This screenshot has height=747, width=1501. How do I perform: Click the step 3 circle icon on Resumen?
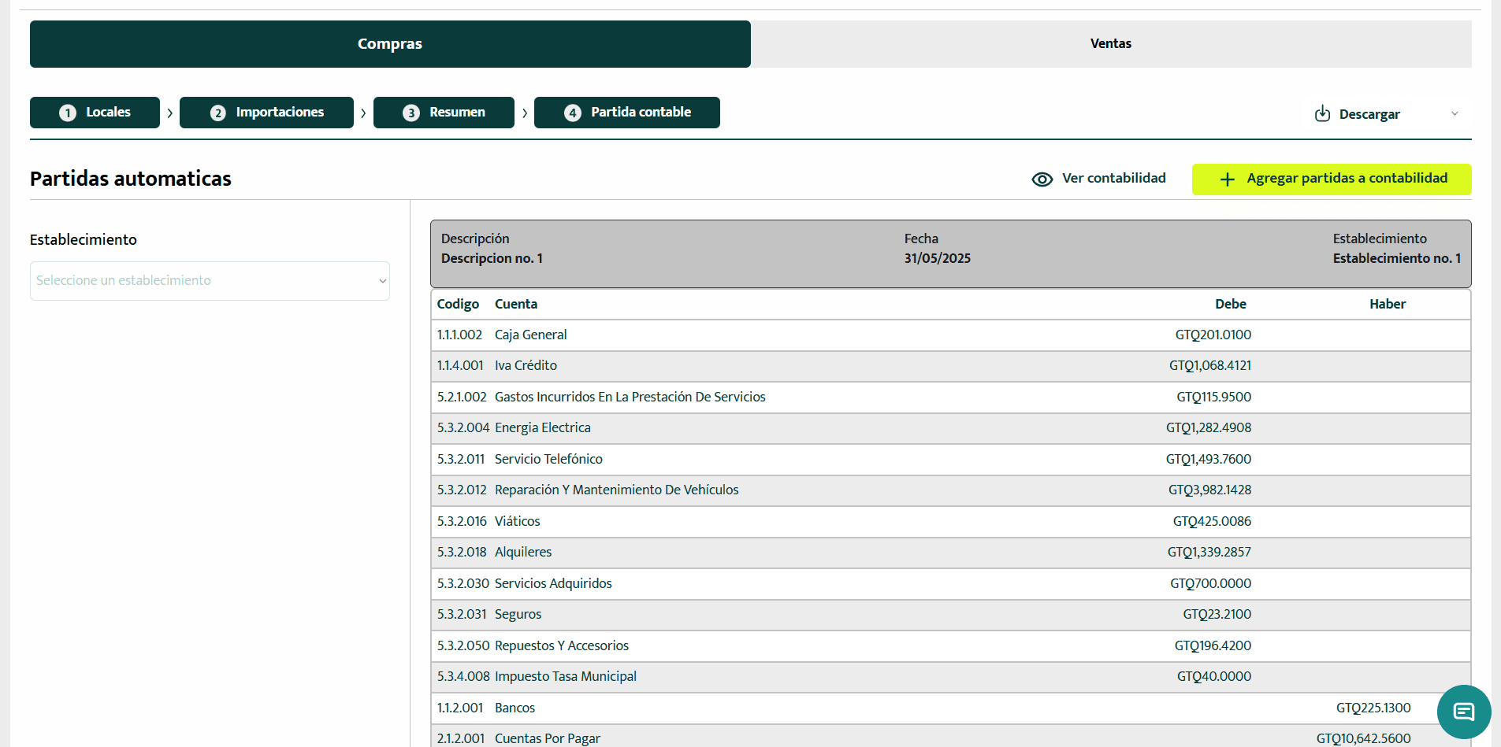pyautogui.click(x=411, y=112)
